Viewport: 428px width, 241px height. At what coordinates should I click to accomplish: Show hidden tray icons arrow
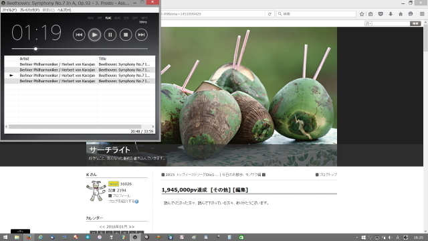pyautogui.click(x=356, y=238)
